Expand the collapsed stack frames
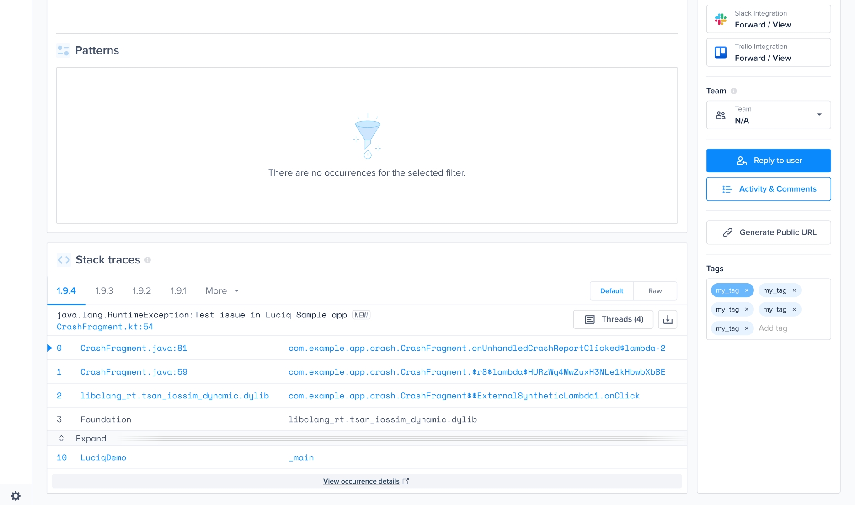 pos(91,438)
